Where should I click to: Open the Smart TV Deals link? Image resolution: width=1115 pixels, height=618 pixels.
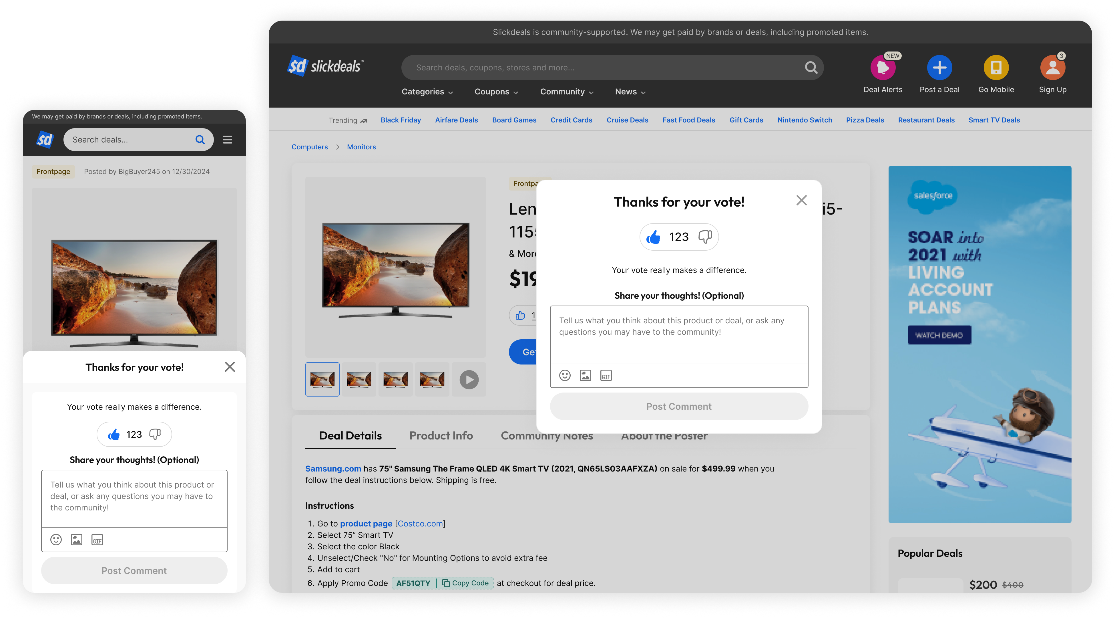(994, 120)
